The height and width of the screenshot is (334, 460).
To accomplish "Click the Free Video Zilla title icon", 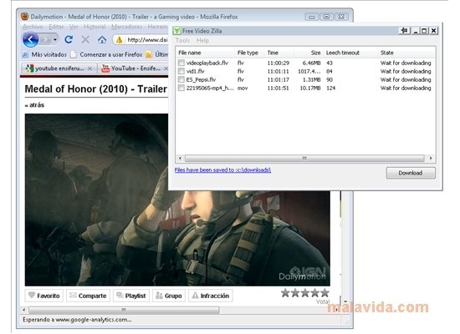I will [x=177, y=31].
